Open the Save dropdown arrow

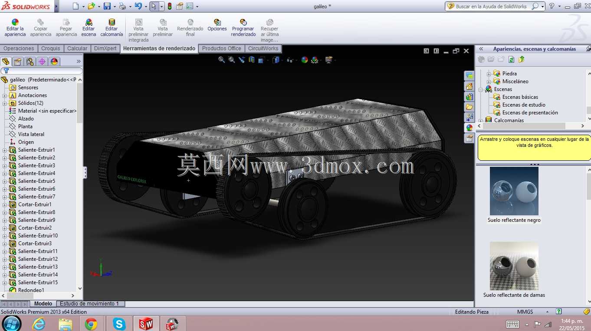115,6
